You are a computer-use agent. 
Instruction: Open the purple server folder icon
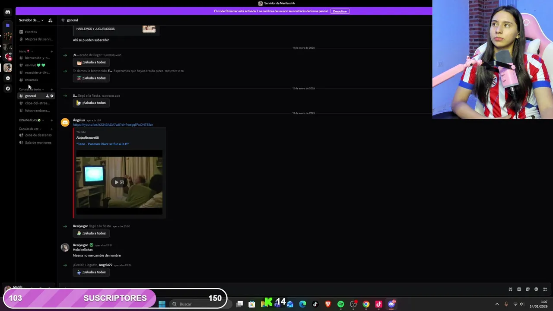pos(8,25)
